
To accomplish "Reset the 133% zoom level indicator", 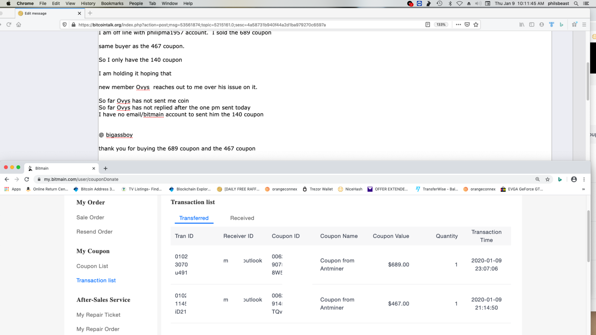I will (x=441, y=25).
